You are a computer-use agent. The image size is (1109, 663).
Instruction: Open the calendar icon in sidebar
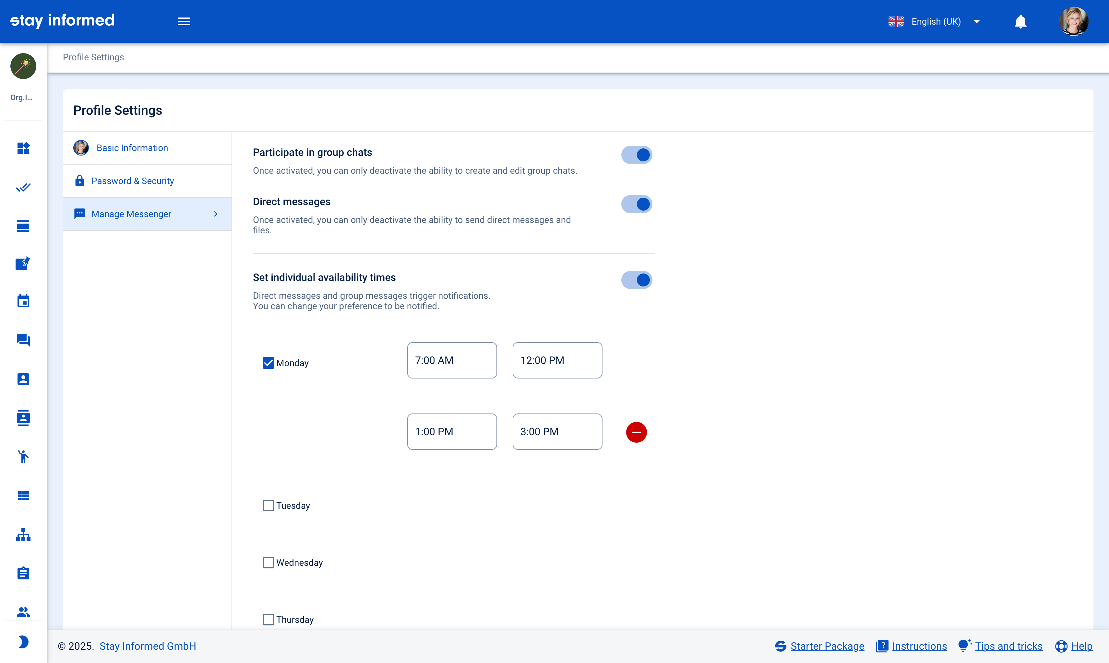pos(23,301)
